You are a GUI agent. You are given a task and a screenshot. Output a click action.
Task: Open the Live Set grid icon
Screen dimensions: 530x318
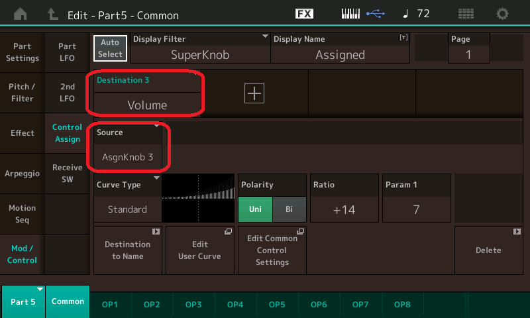(466, 14)
